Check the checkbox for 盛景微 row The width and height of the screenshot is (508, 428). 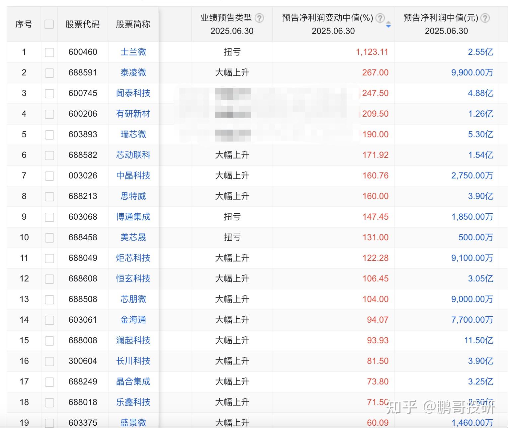[x=49, y=423]
